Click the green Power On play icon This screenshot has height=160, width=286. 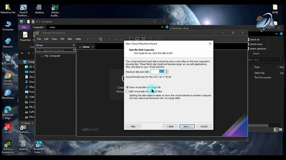click(88, 39)
